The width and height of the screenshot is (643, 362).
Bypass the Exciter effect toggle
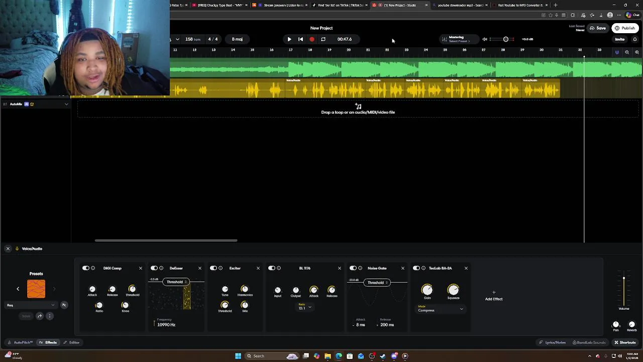click(213, 268)
